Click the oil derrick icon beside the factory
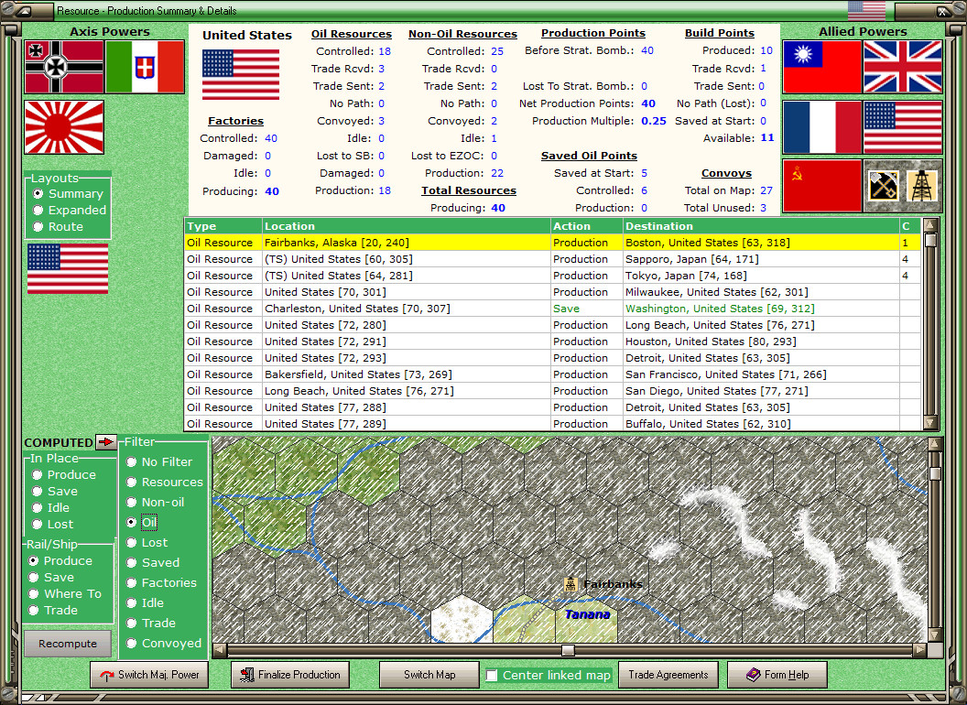Screen dimensions: 967x705 pos(923,184)
